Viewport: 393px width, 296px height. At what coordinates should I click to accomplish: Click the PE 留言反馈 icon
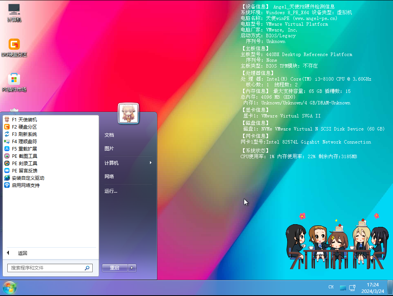[7, 170]
